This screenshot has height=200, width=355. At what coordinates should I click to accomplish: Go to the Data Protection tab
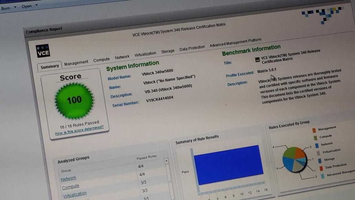192,48
